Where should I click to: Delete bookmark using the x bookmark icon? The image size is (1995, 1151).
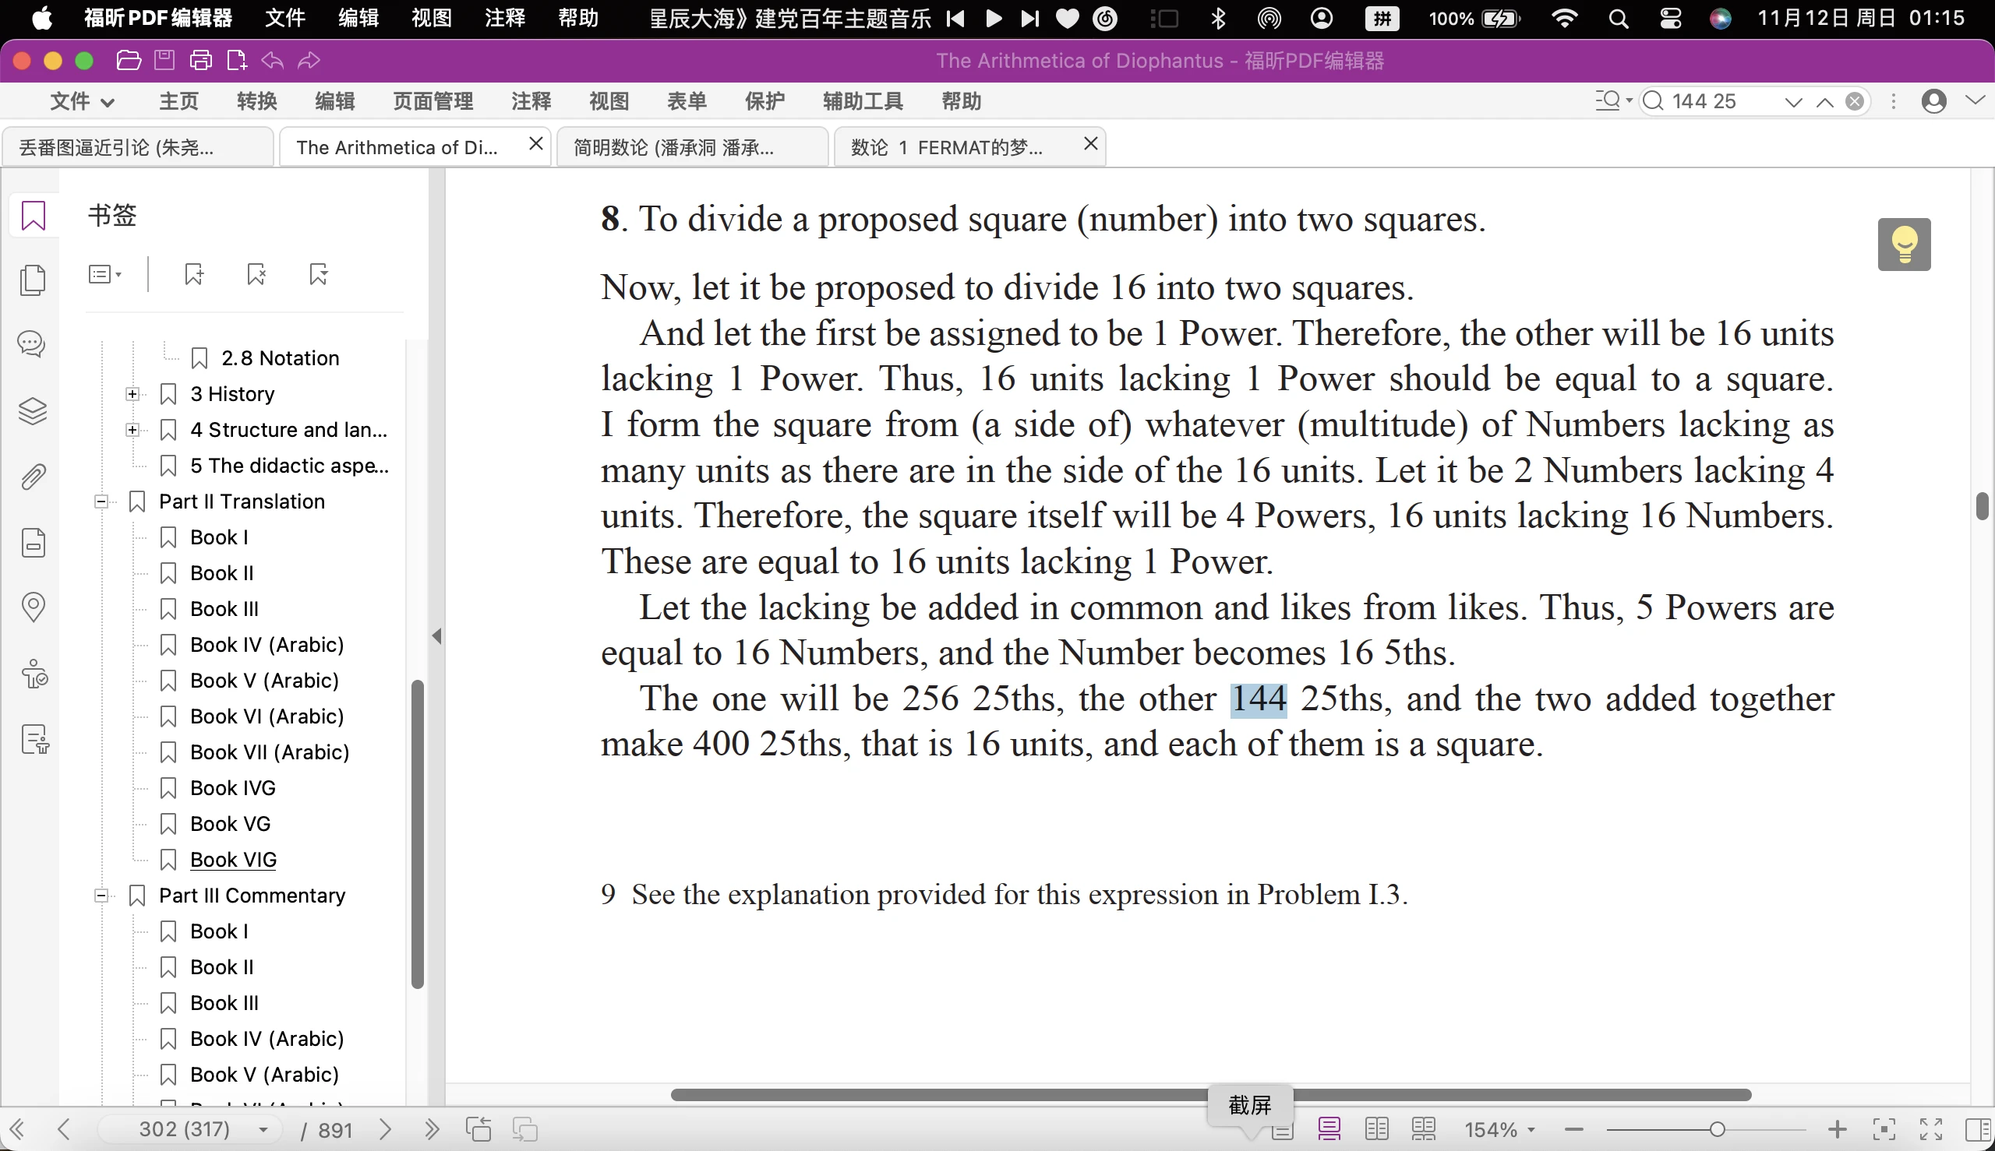click(x=256, y=274)
